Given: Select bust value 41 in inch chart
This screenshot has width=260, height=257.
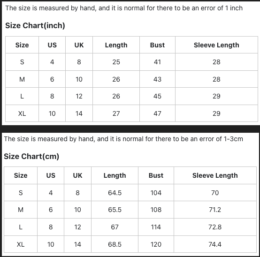Looking at the screenshot, I should point(157,62).
